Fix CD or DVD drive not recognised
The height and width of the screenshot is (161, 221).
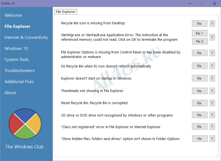(199, 115)
